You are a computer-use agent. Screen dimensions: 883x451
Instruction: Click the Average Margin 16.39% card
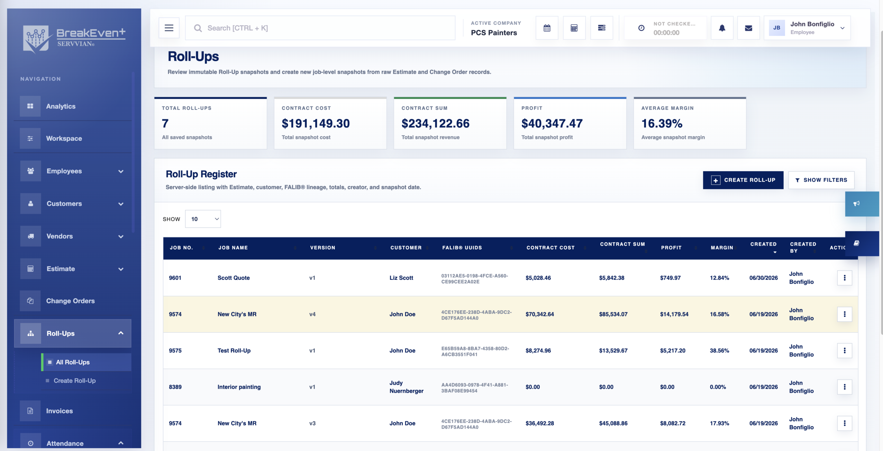[689, 123]
